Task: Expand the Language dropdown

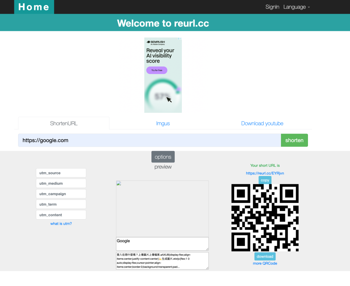Action: click(x=296, y=7)
